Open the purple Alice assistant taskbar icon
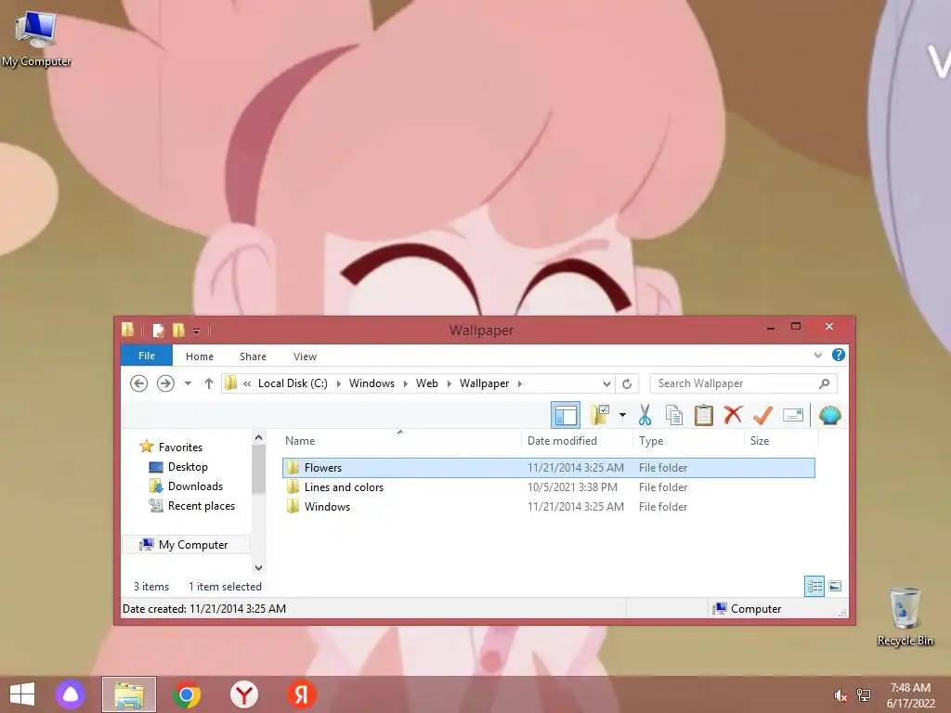This screenshot has height=713, width=951. pos(71,694)
